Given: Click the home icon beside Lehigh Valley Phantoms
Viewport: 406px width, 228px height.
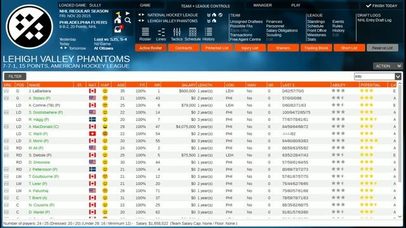Looking at the screenshot, I should [214, 21].
